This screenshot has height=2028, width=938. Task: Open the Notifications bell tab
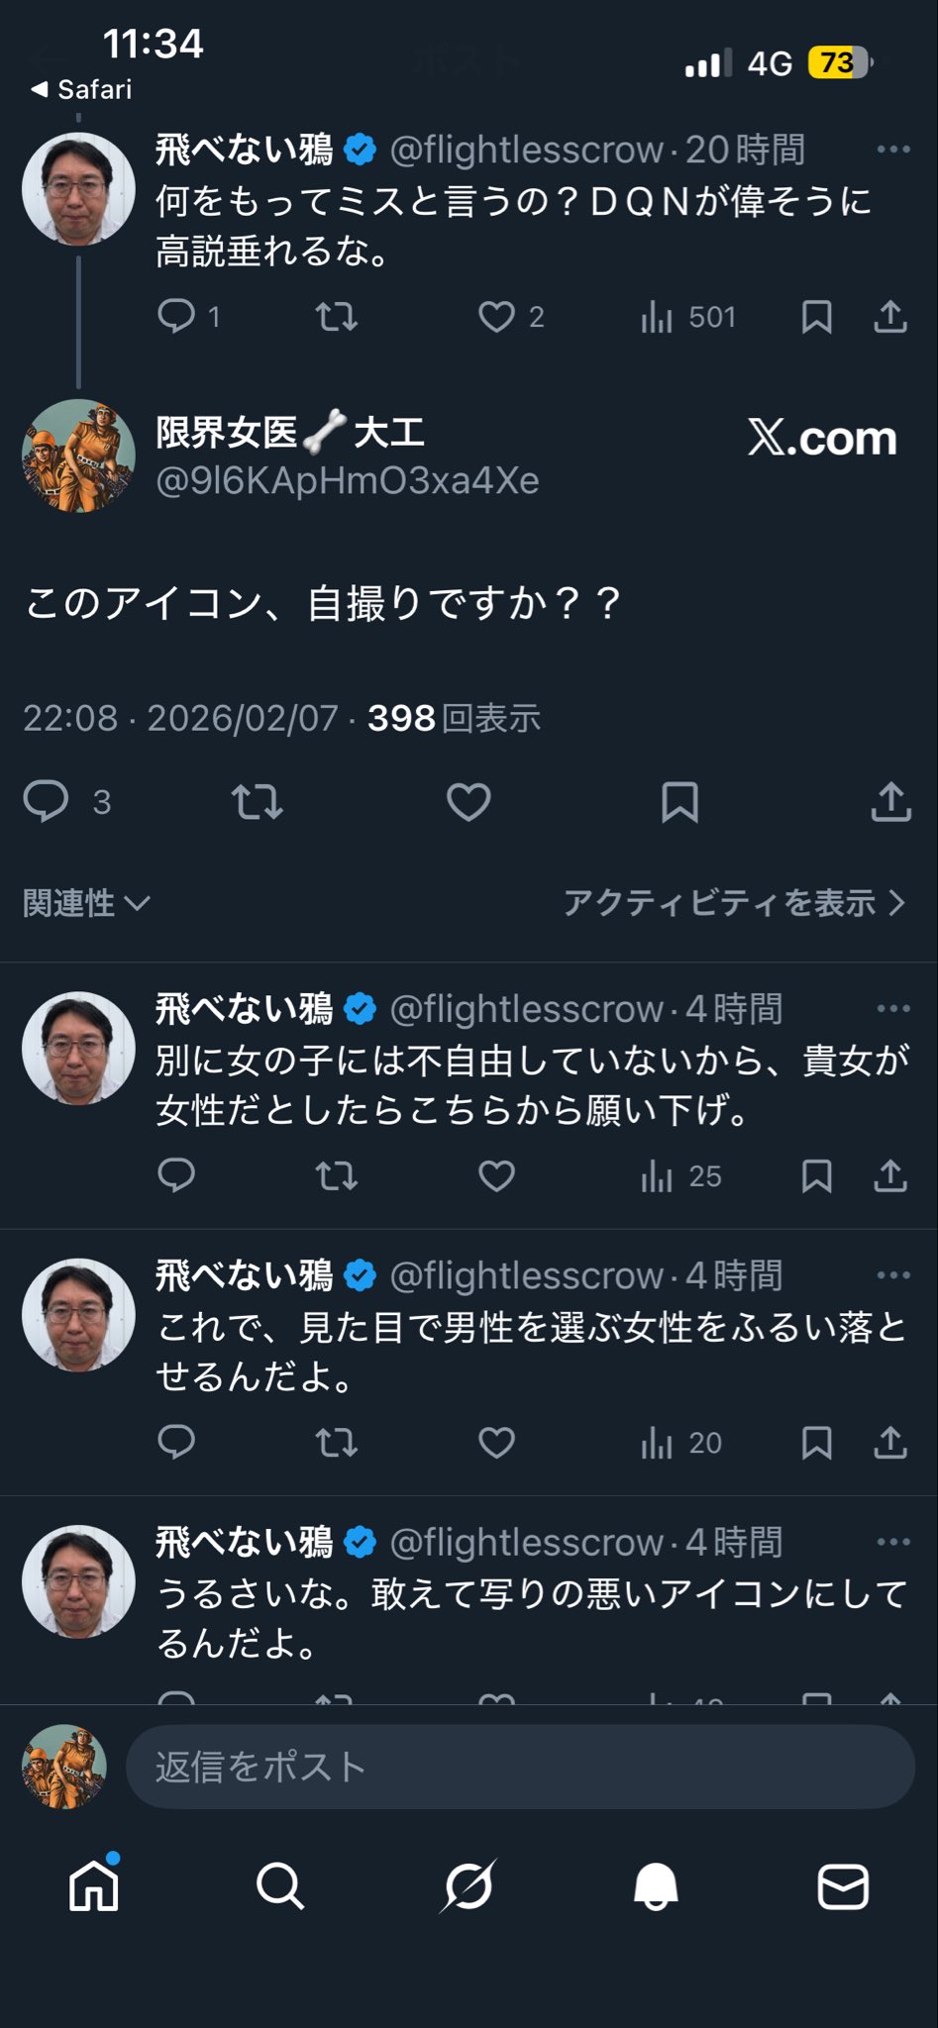[656, 1886]
